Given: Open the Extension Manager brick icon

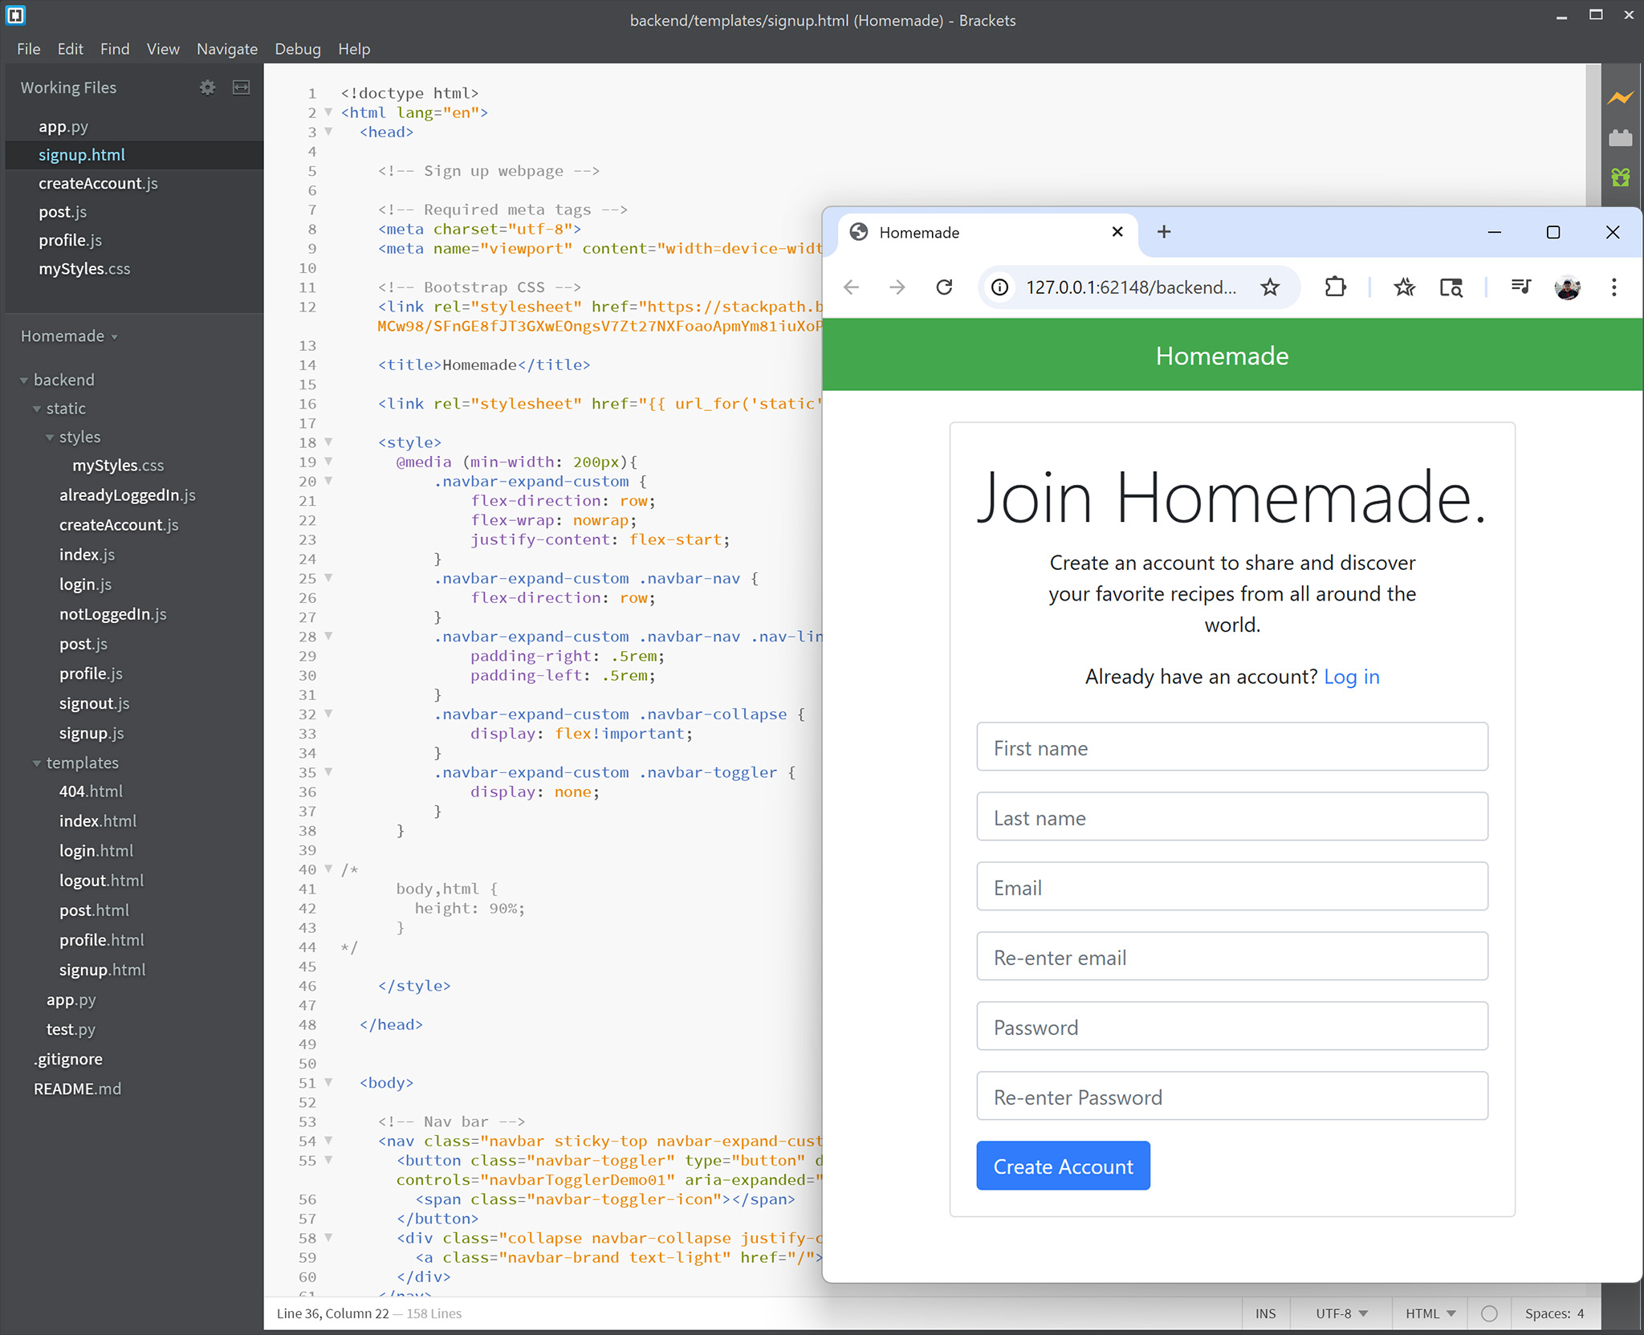Looking at the screenshot, I should (x=1621, y=138).
